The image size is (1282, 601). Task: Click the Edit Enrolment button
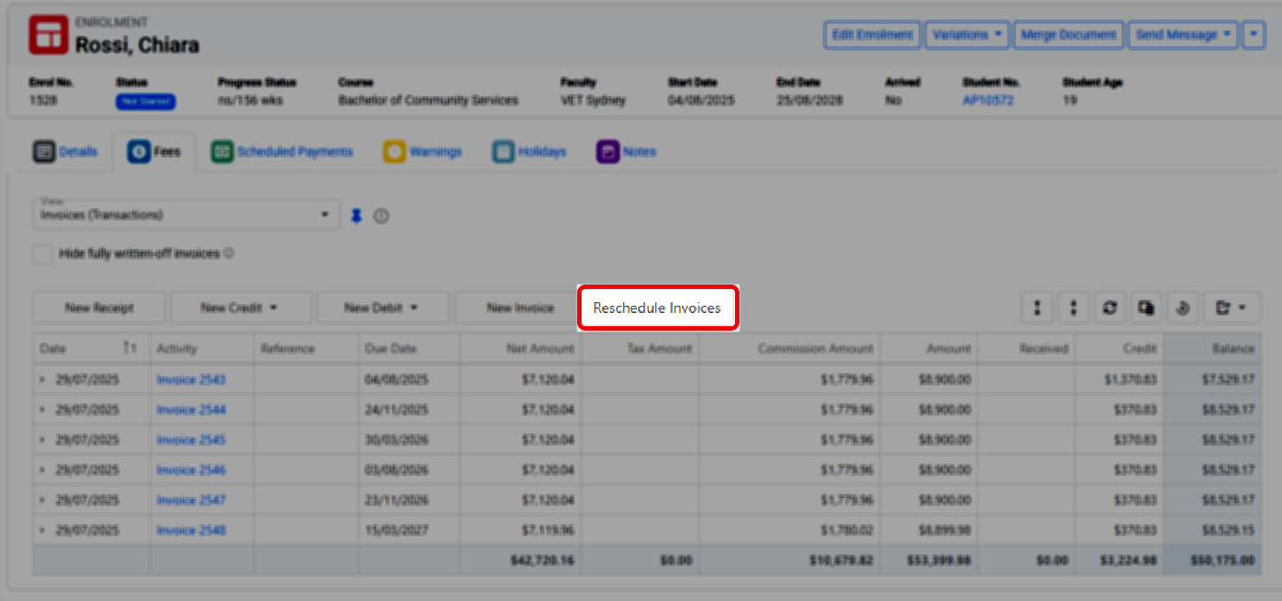tap(872, 35)
